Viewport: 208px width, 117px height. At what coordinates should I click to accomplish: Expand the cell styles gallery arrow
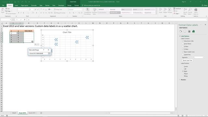pyautogui.click(x=156, y=13)
